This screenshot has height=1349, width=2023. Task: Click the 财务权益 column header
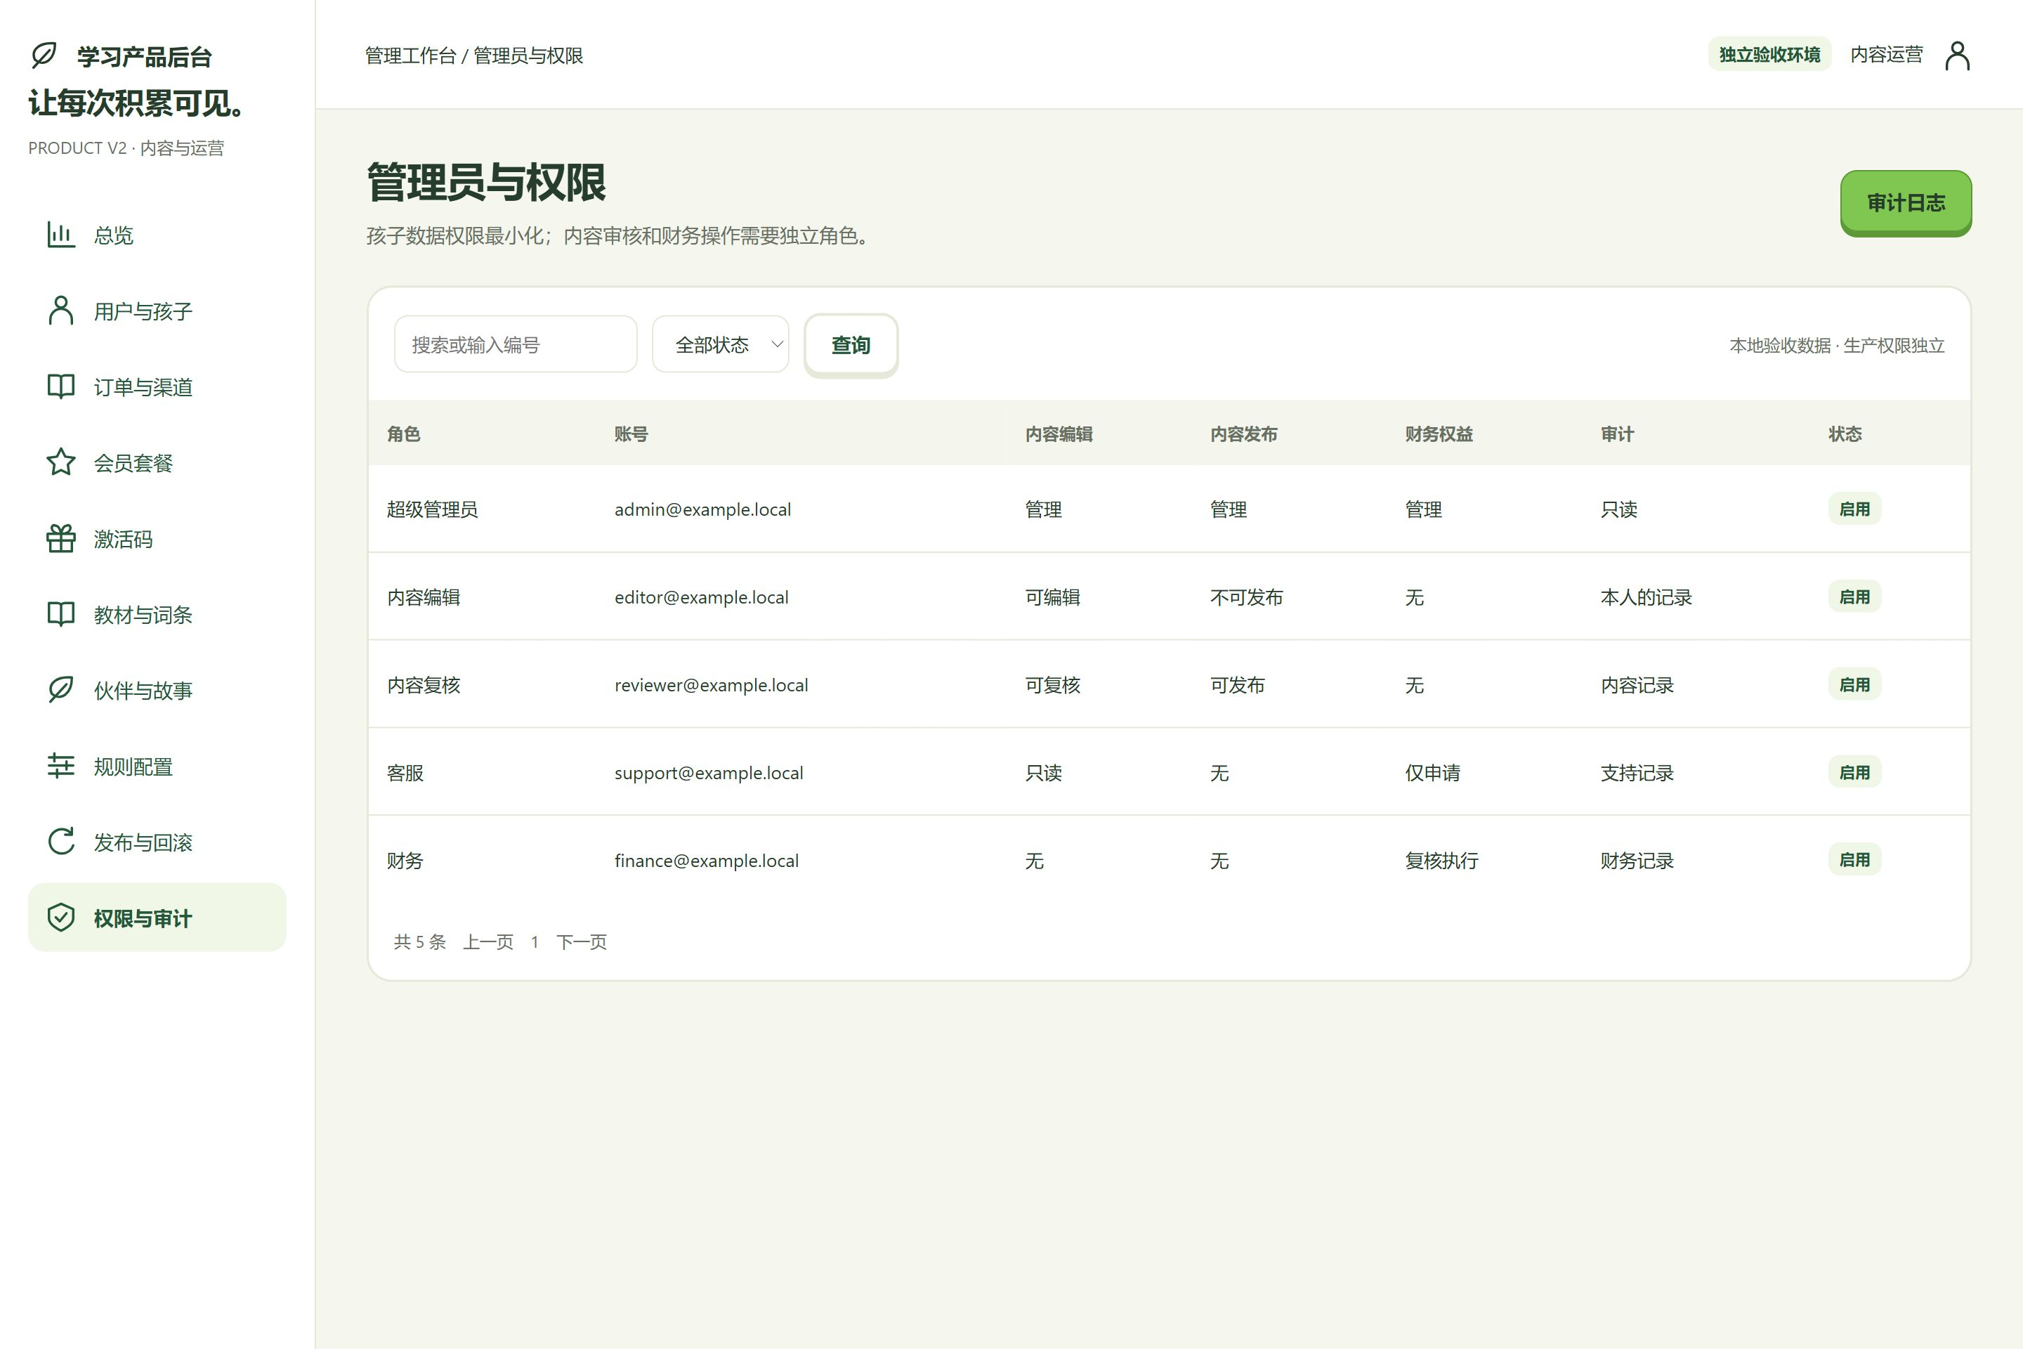click(1439, 434)
